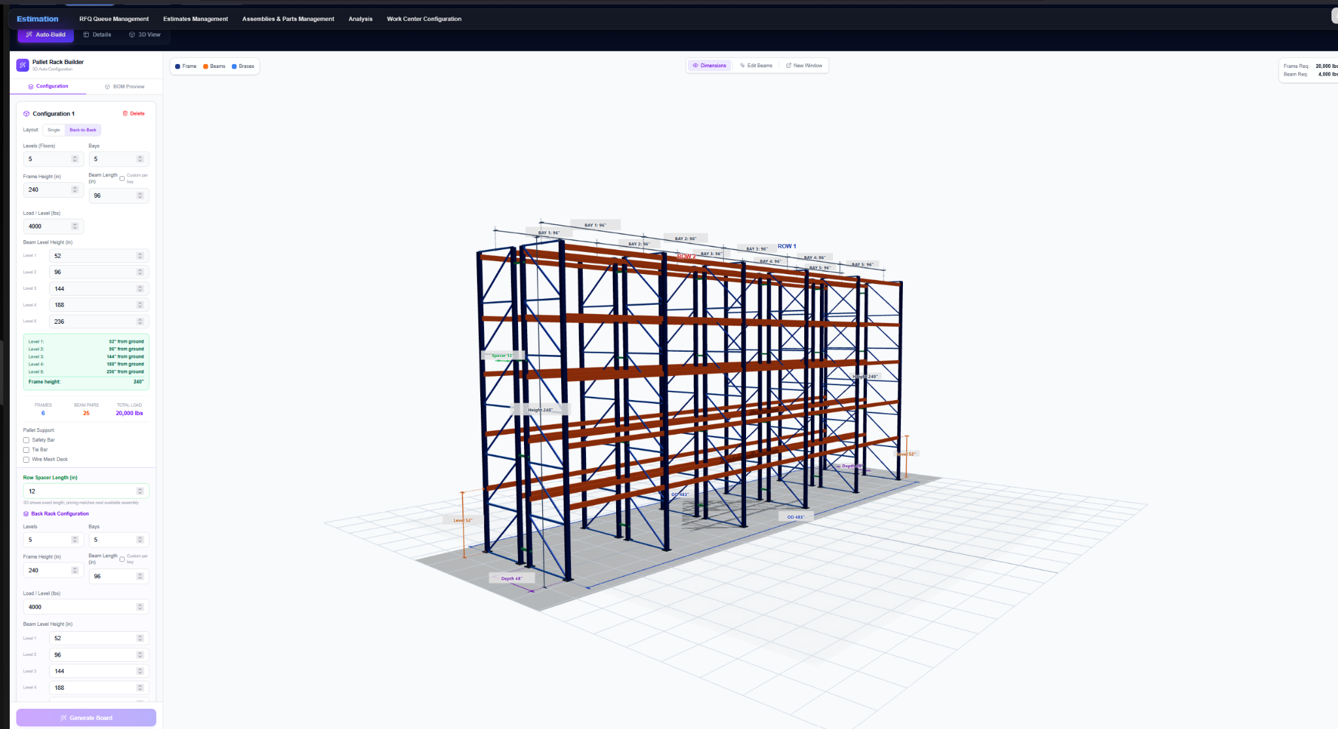Click the Configuration 1 cube icon
The width and height of the screenshot is (1338, 729).
pos(27,114)
